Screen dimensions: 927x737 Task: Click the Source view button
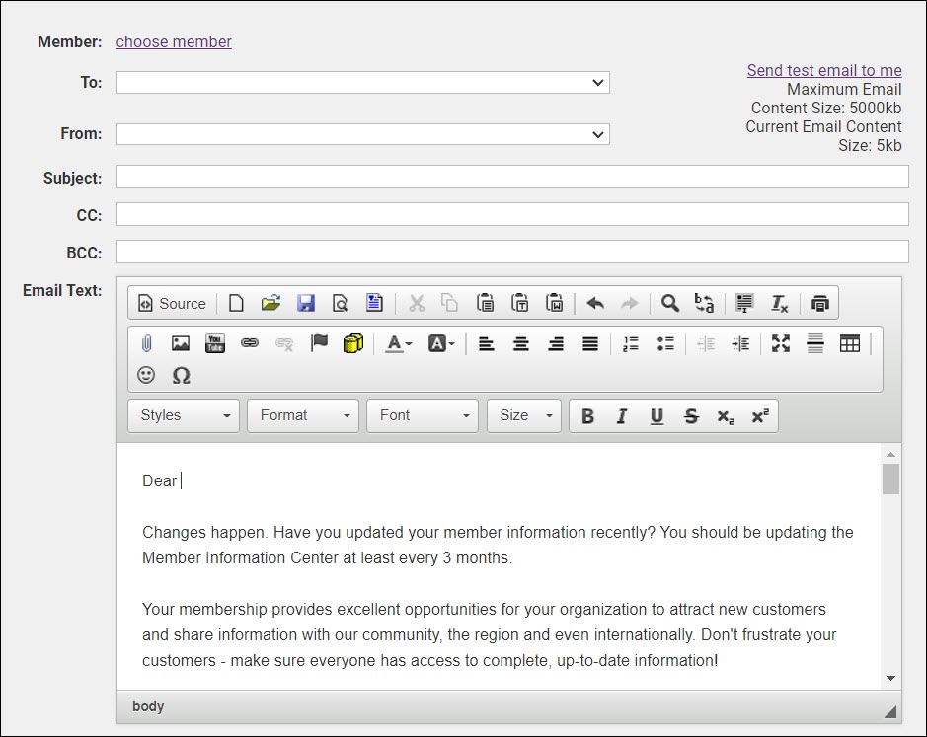click(x=172, y=304)
